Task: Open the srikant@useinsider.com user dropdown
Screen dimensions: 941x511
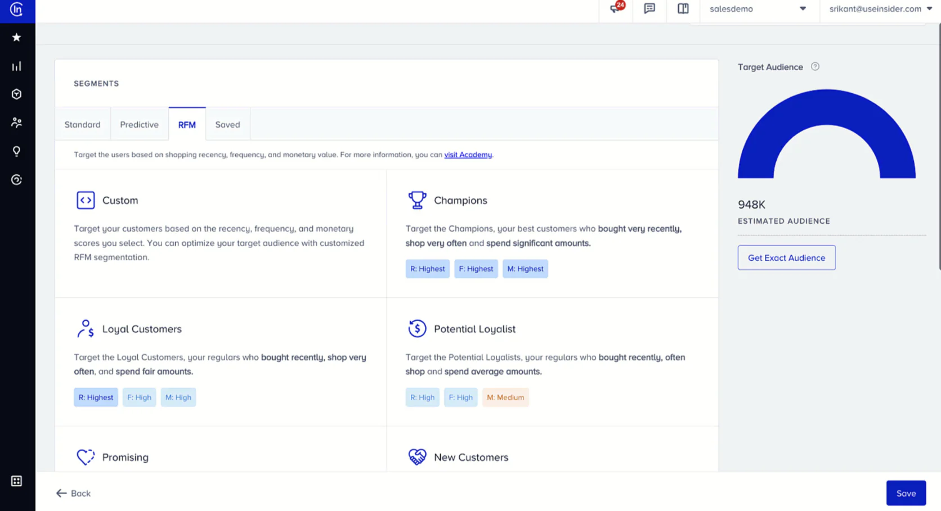Action: click(x=880, y=9)
